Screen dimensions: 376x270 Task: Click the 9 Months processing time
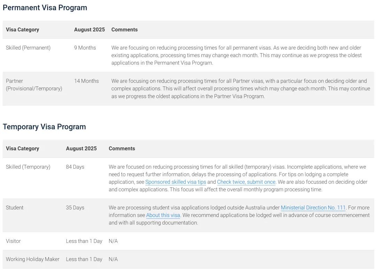click(x=85, y=48)
